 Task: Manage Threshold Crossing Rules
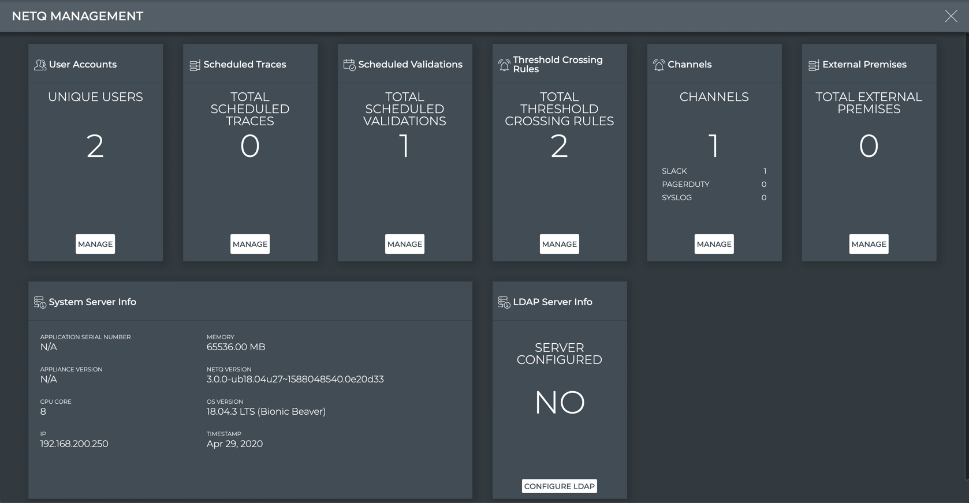[x=560, y=244]
